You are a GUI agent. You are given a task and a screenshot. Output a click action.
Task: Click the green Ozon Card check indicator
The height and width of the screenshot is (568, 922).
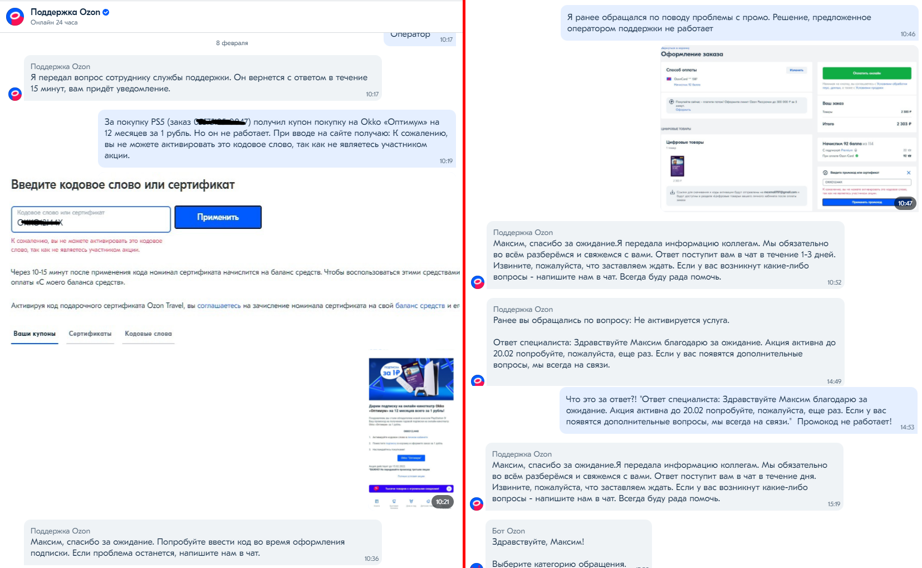(x=857, y=156)
